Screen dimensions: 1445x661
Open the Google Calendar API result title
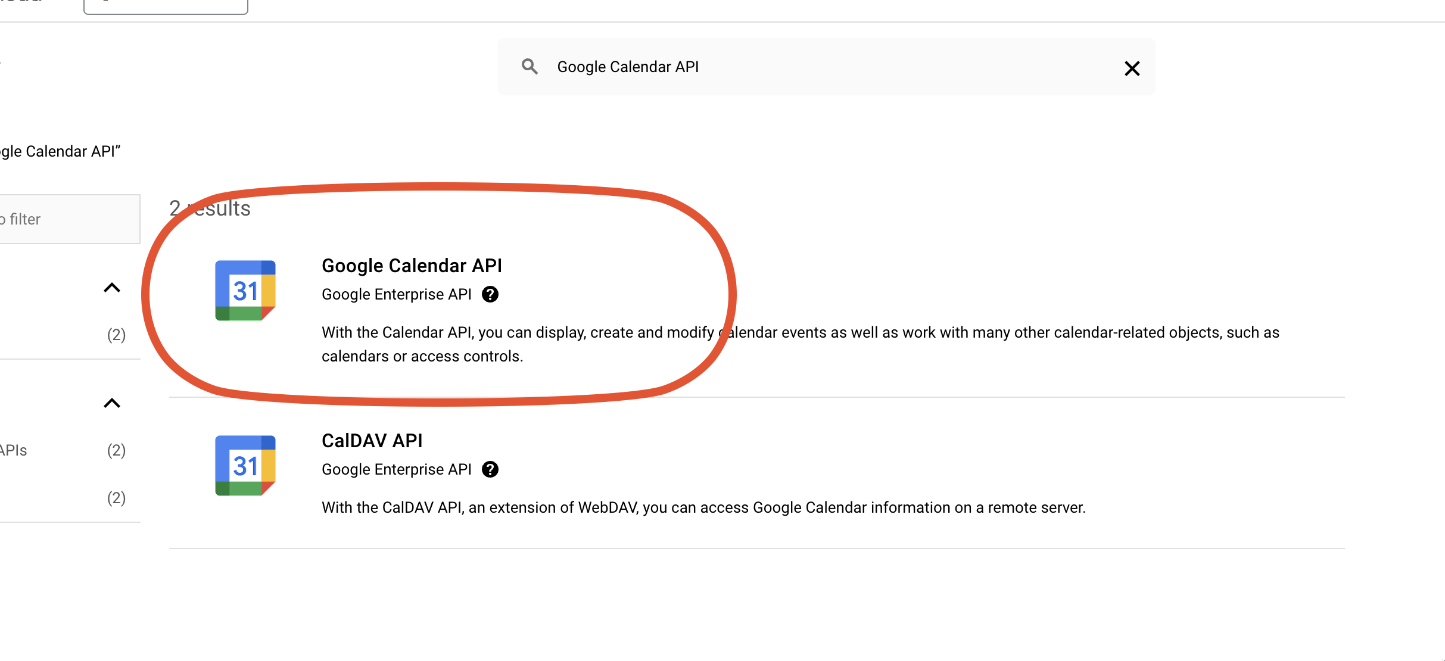(x=412, y=266)
